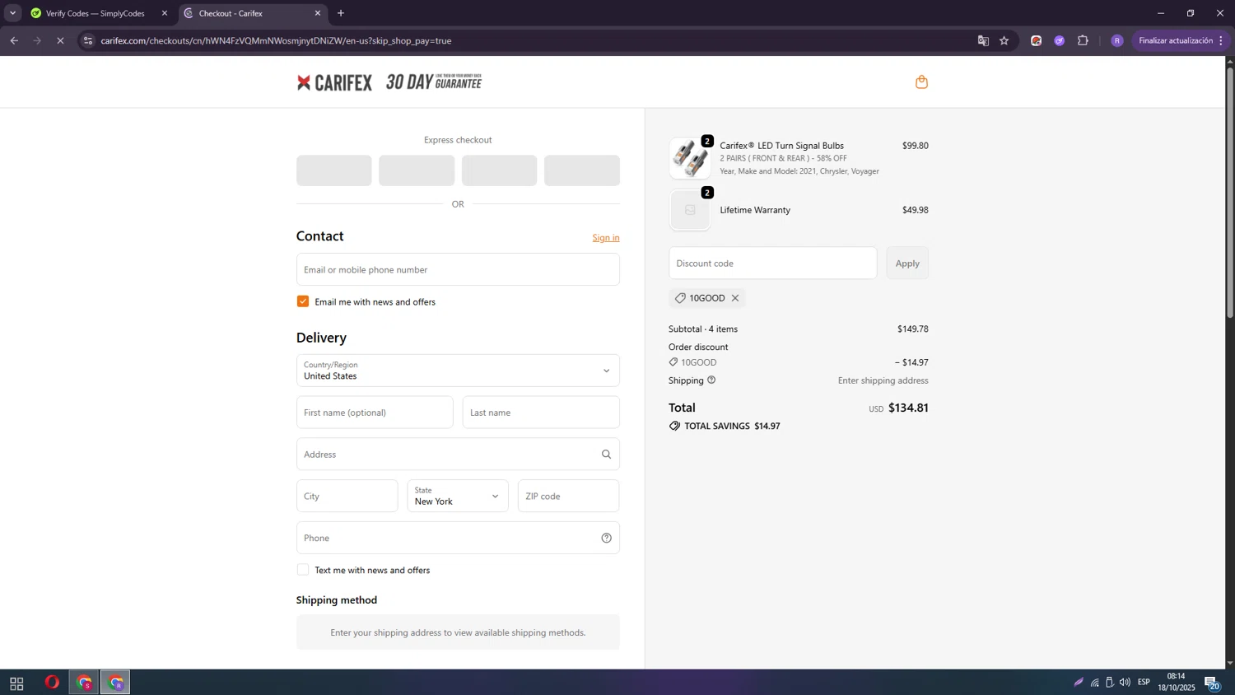Stop the page loading in Chrome
This screenshot has width=1235, height=695.
(60, 40)
